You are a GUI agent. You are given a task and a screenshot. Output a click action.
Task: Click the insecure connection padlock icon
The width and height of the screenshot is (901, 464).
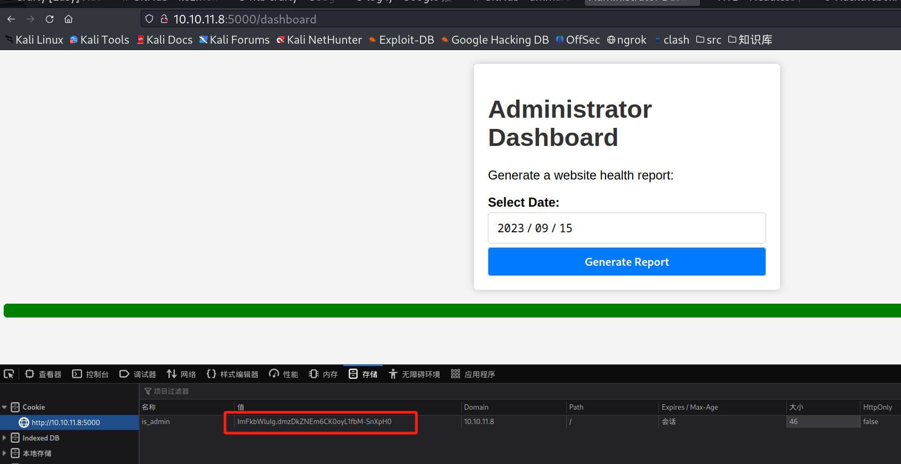click(x=164, y=19)
